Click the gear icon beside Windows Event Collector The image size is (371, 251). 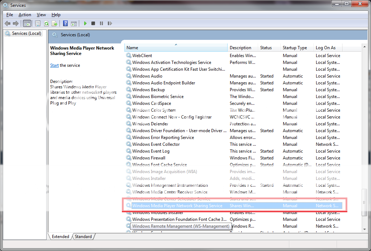pyautogui.click(x=128, y=144)
